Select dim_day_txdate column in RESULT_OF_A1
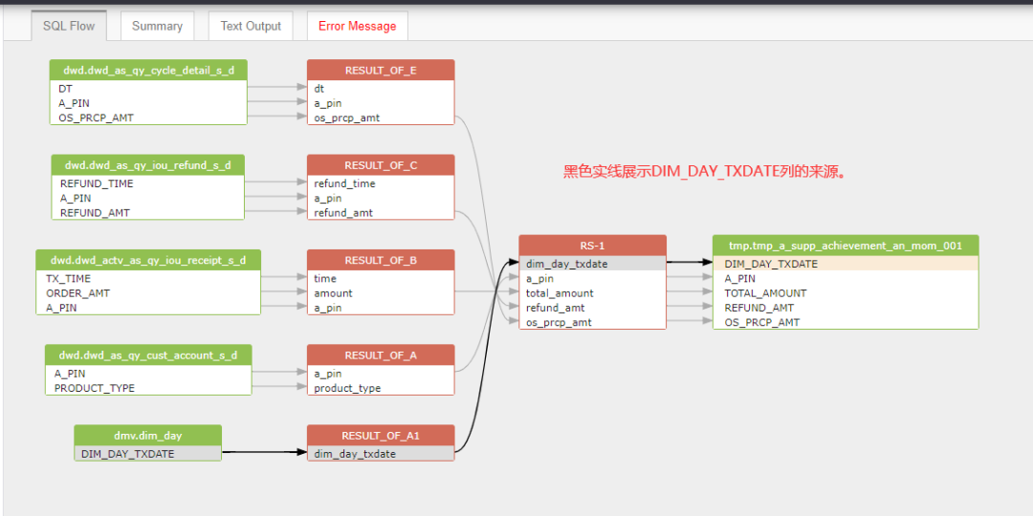Image resolution: width=1033 pixels, height=516 pixels. coord(381,453)
